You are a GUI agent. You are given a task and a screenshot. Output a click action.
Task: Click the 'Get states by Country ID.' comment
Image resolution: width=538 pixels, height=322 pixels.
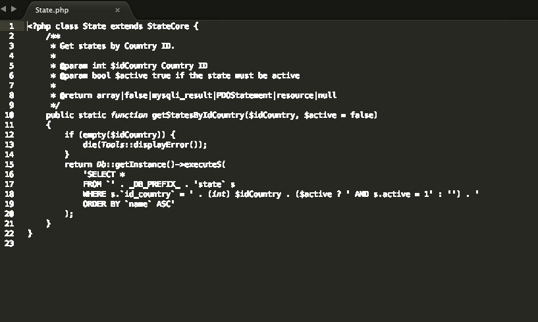point(117,46)
